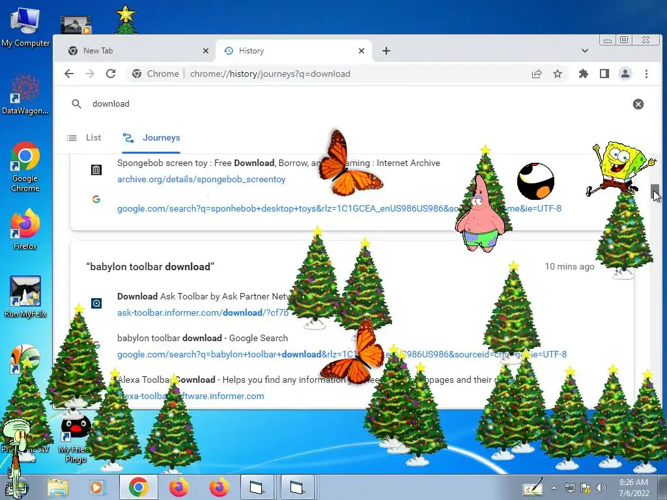Viewport: 667px width, 500px height.
Task: Open the My Computer desktop icon
Action: pos(25,27)
